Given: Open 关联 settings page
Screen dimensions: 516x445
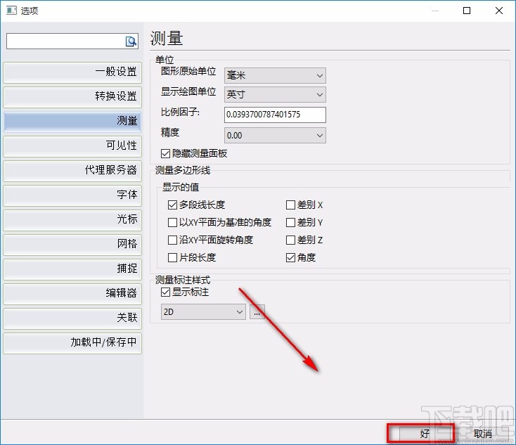Looking at the screenshot, I should point(72,318).
